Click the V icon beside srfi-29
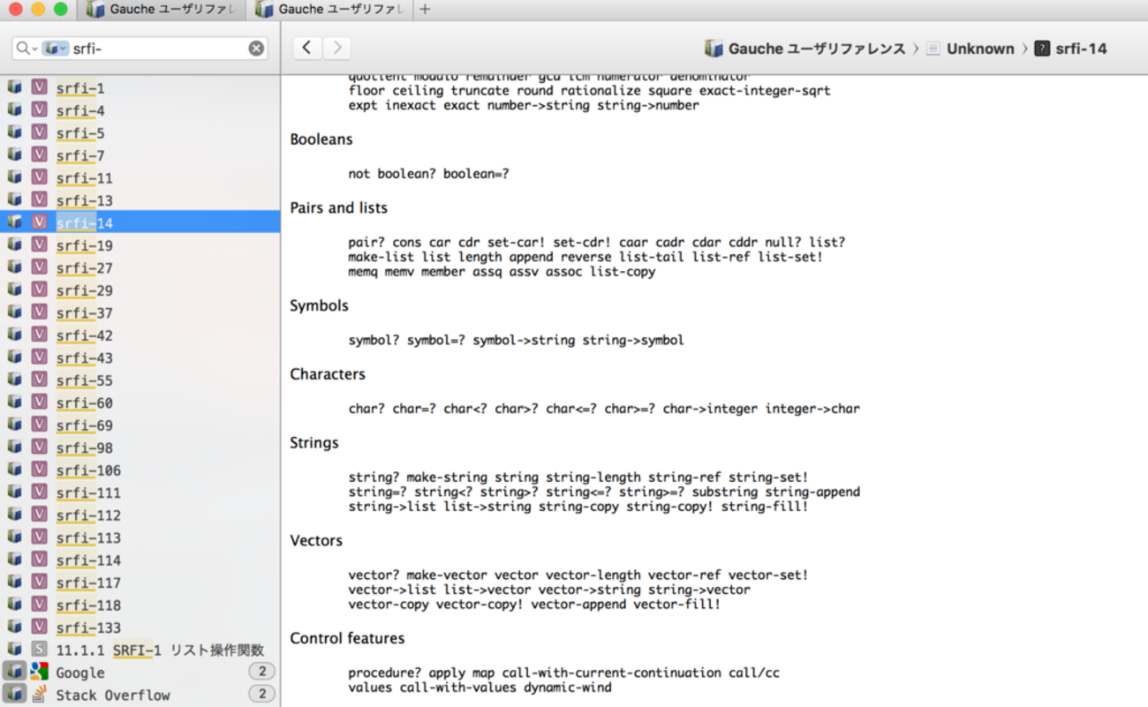The image size is (1148, 707). click(39, 290)
